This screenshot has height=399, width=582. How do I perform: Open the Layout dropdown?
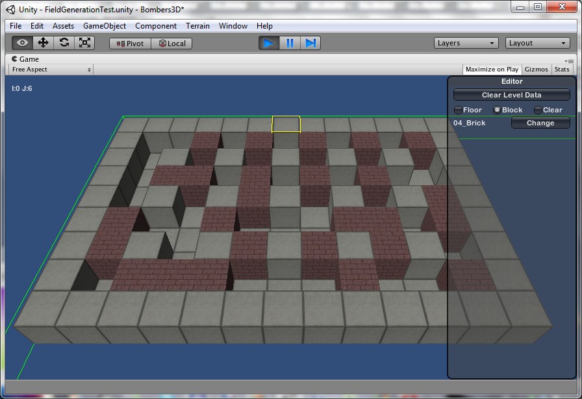[x=538, y=43]
